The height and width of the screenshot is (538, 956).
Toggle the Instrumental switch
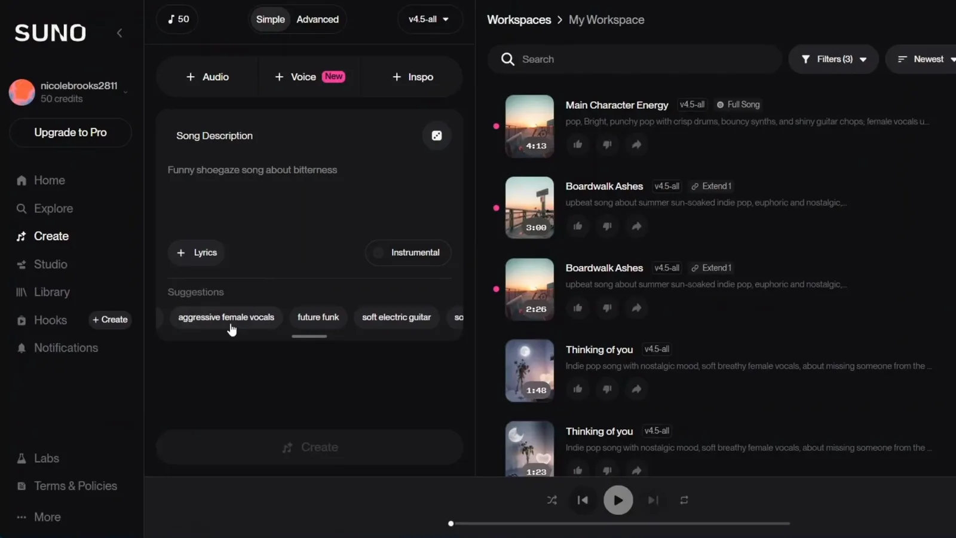[408, 253]
